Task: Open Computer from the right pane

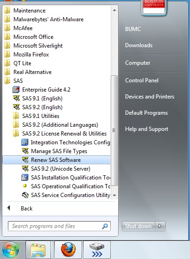Action: pos(138,63)
